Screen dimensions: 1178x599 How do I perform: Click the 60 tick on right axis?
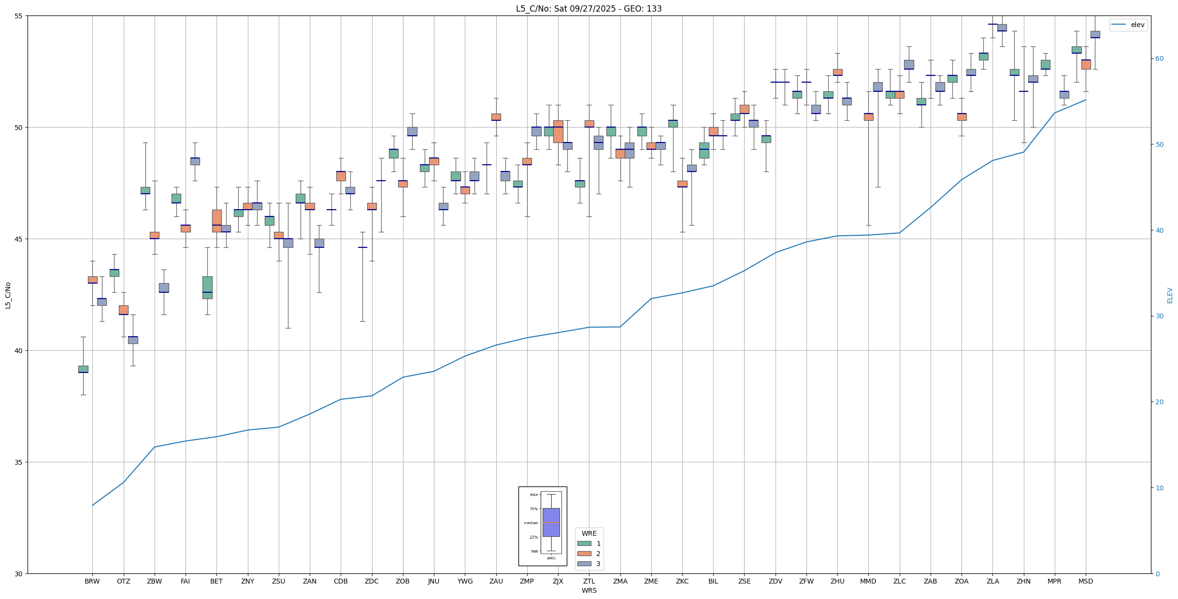pos(1159,59)
